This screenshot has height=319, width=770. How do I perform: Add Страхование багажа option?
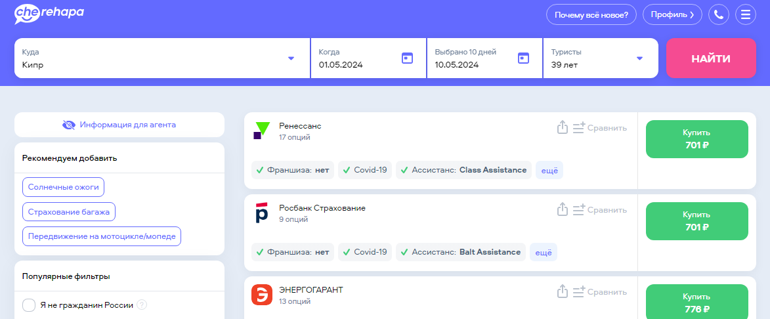pos(69,211)
